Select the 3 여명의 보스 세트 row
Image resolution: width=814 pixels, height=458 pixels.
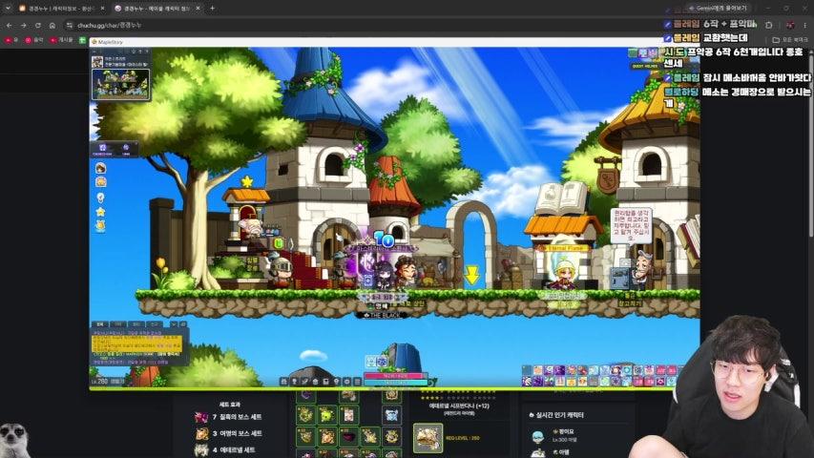[228, 433]
